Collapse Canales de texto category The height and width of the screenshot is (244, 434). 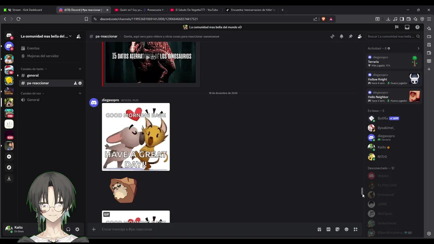pos(34,69)
